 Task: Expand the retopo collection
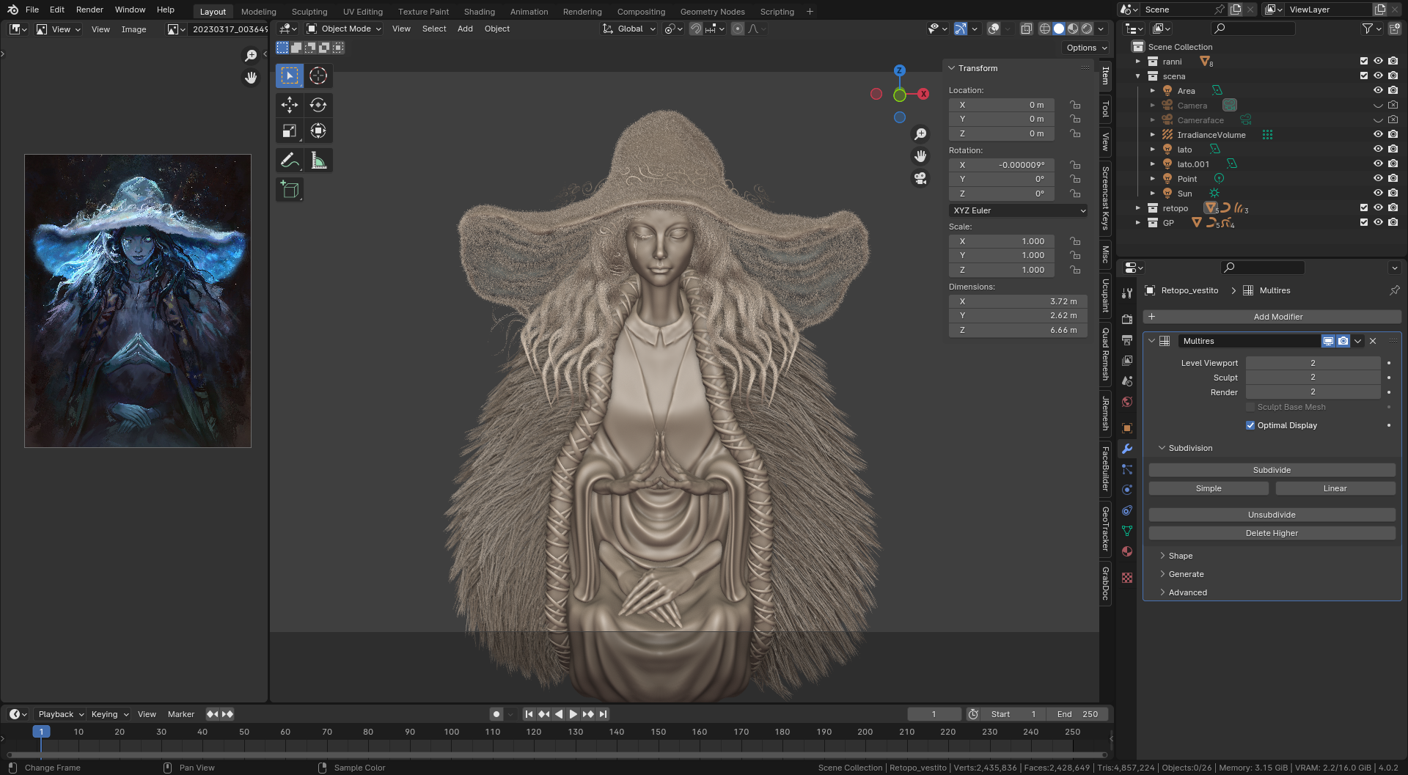tap(1138, 208)
